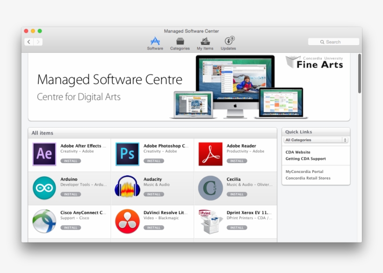Click the Search input field

[x=333, y=42]
